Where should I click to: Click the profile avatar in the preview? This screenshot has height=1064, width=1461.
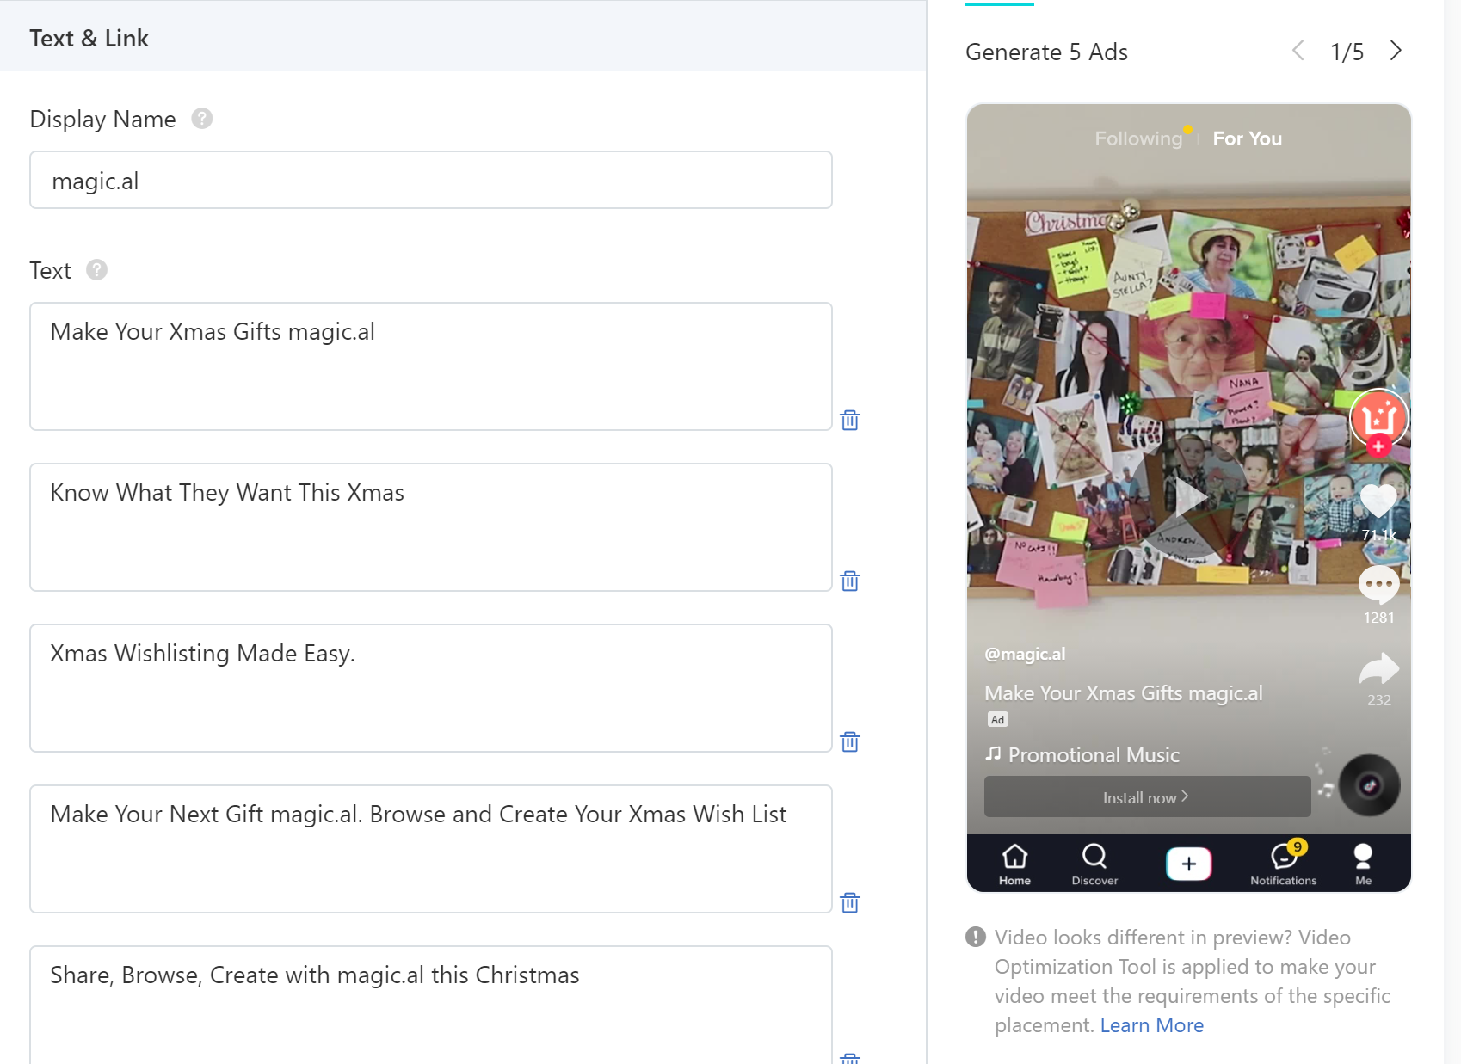tap(1378, 418)
